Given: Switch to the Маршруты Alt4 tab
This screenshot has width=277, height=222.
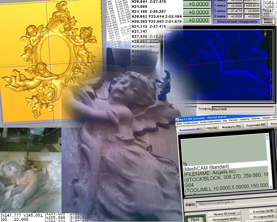Looking at the screenshot, I should point(231,127).
